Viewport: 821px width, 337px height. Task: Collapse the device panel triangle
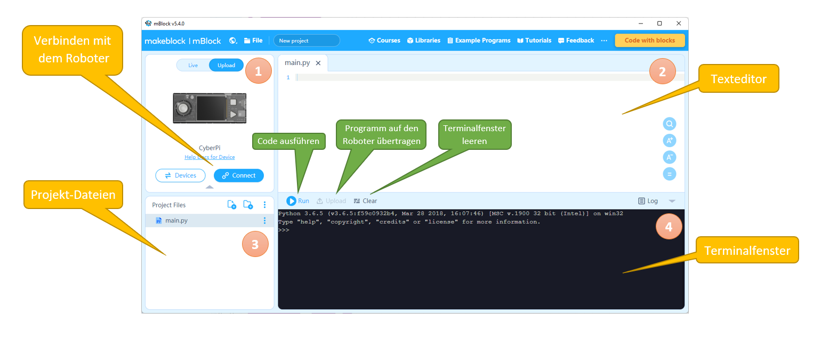(210, 187)
